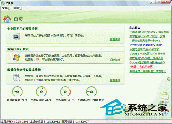
Task: Click status bar 主设备库版本: 1.0.8.1031
Action: [x=45, y=122]
